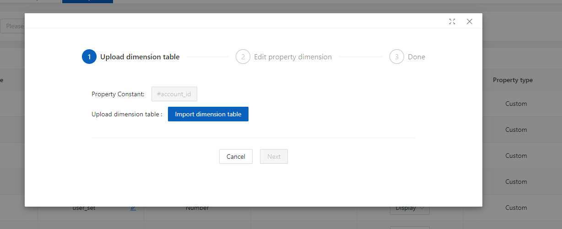The image size is (562, 229).
Task: Select the Edit property dimension step label
Action: 293,57
